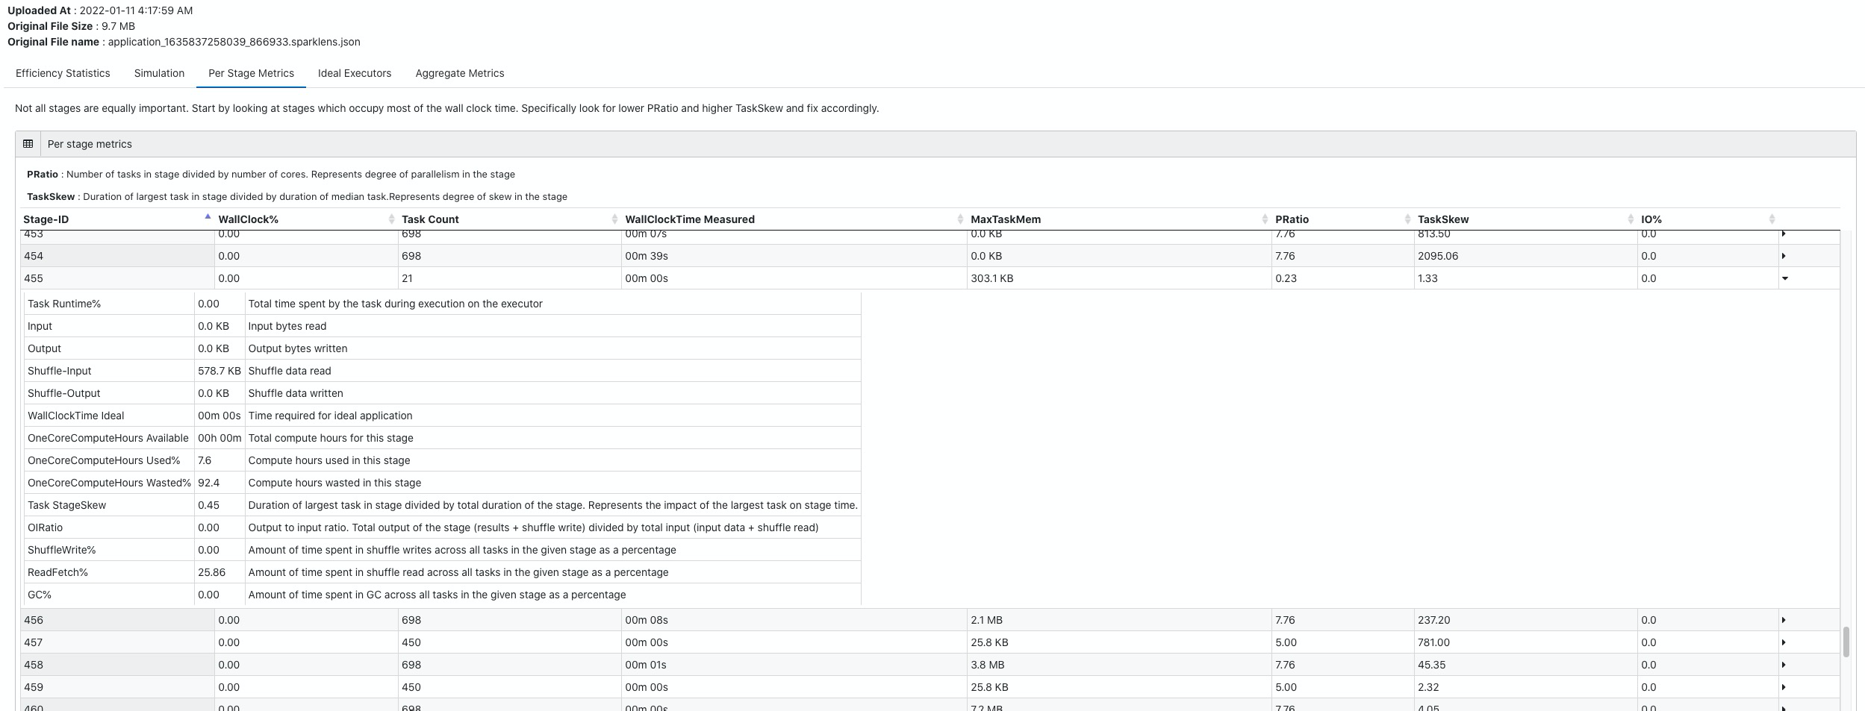
Task: Click the GC% row label
Action: click(x=40, y=595)
